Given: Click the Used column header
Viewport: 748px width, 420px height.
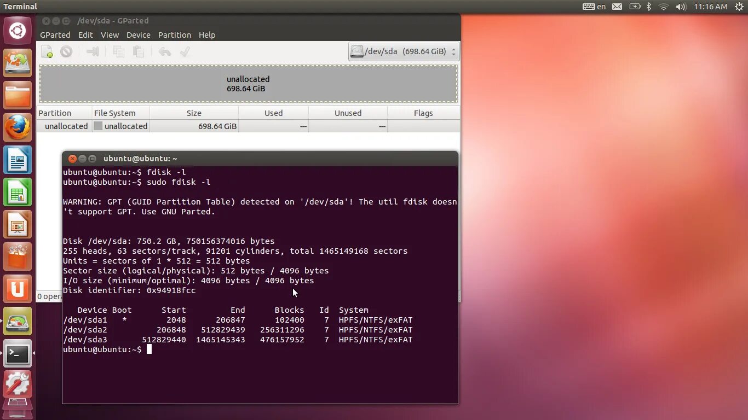Looking at the screenshot, I should (x=273, y=113).
